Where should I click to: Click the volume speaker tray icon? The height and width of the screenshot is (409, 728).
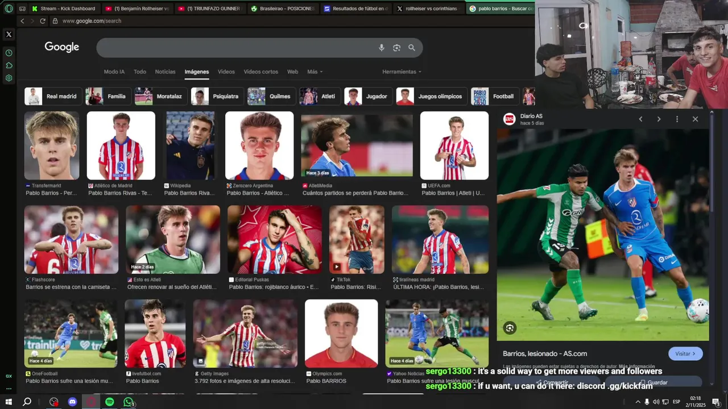point(656,402)
